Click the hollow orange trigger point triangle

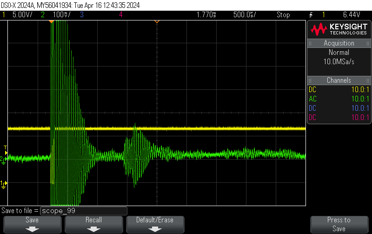[157, 21]
